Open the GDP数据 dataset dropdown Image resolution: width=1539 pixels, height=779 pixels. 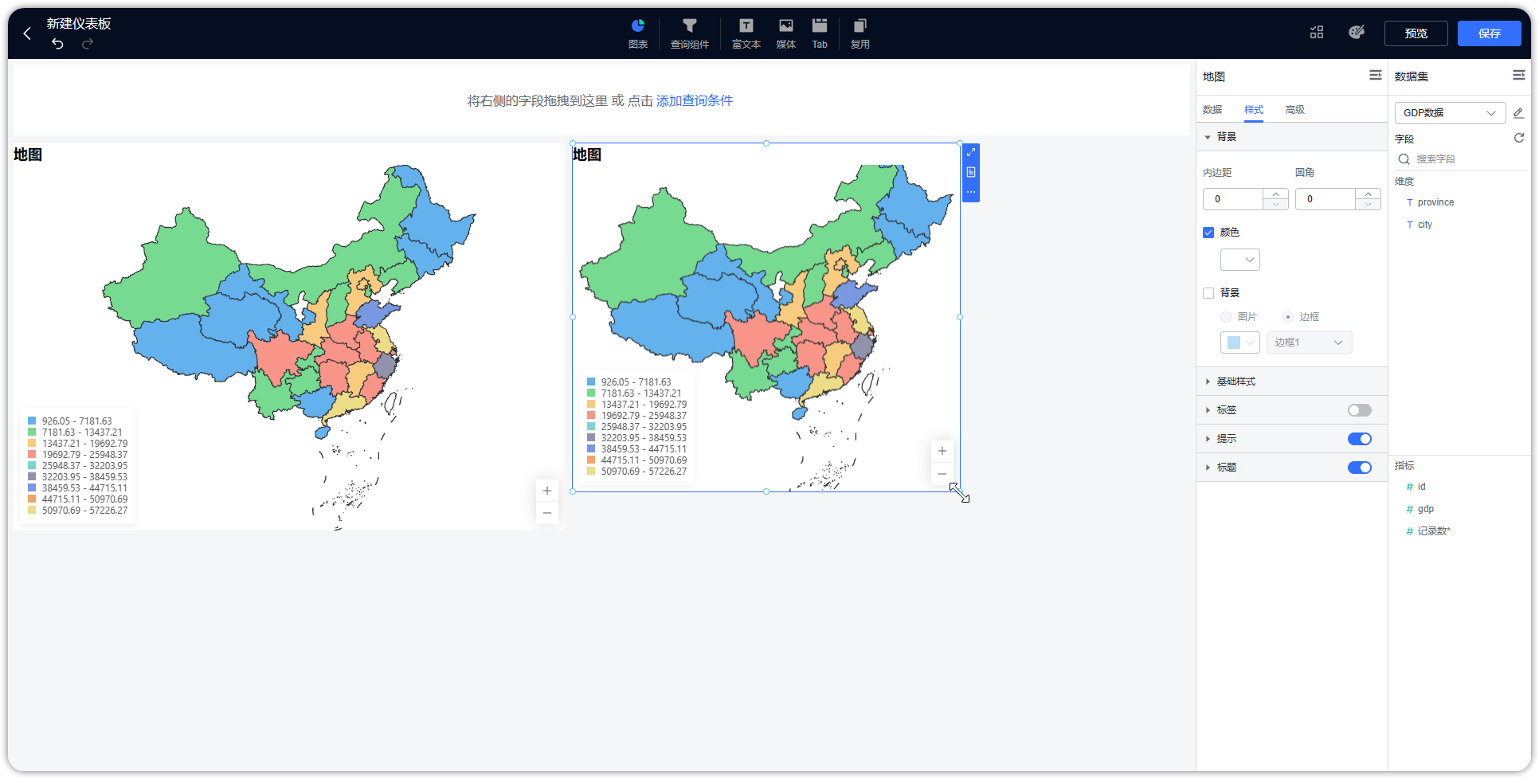pyautogui.click(x=1449, y=112)
